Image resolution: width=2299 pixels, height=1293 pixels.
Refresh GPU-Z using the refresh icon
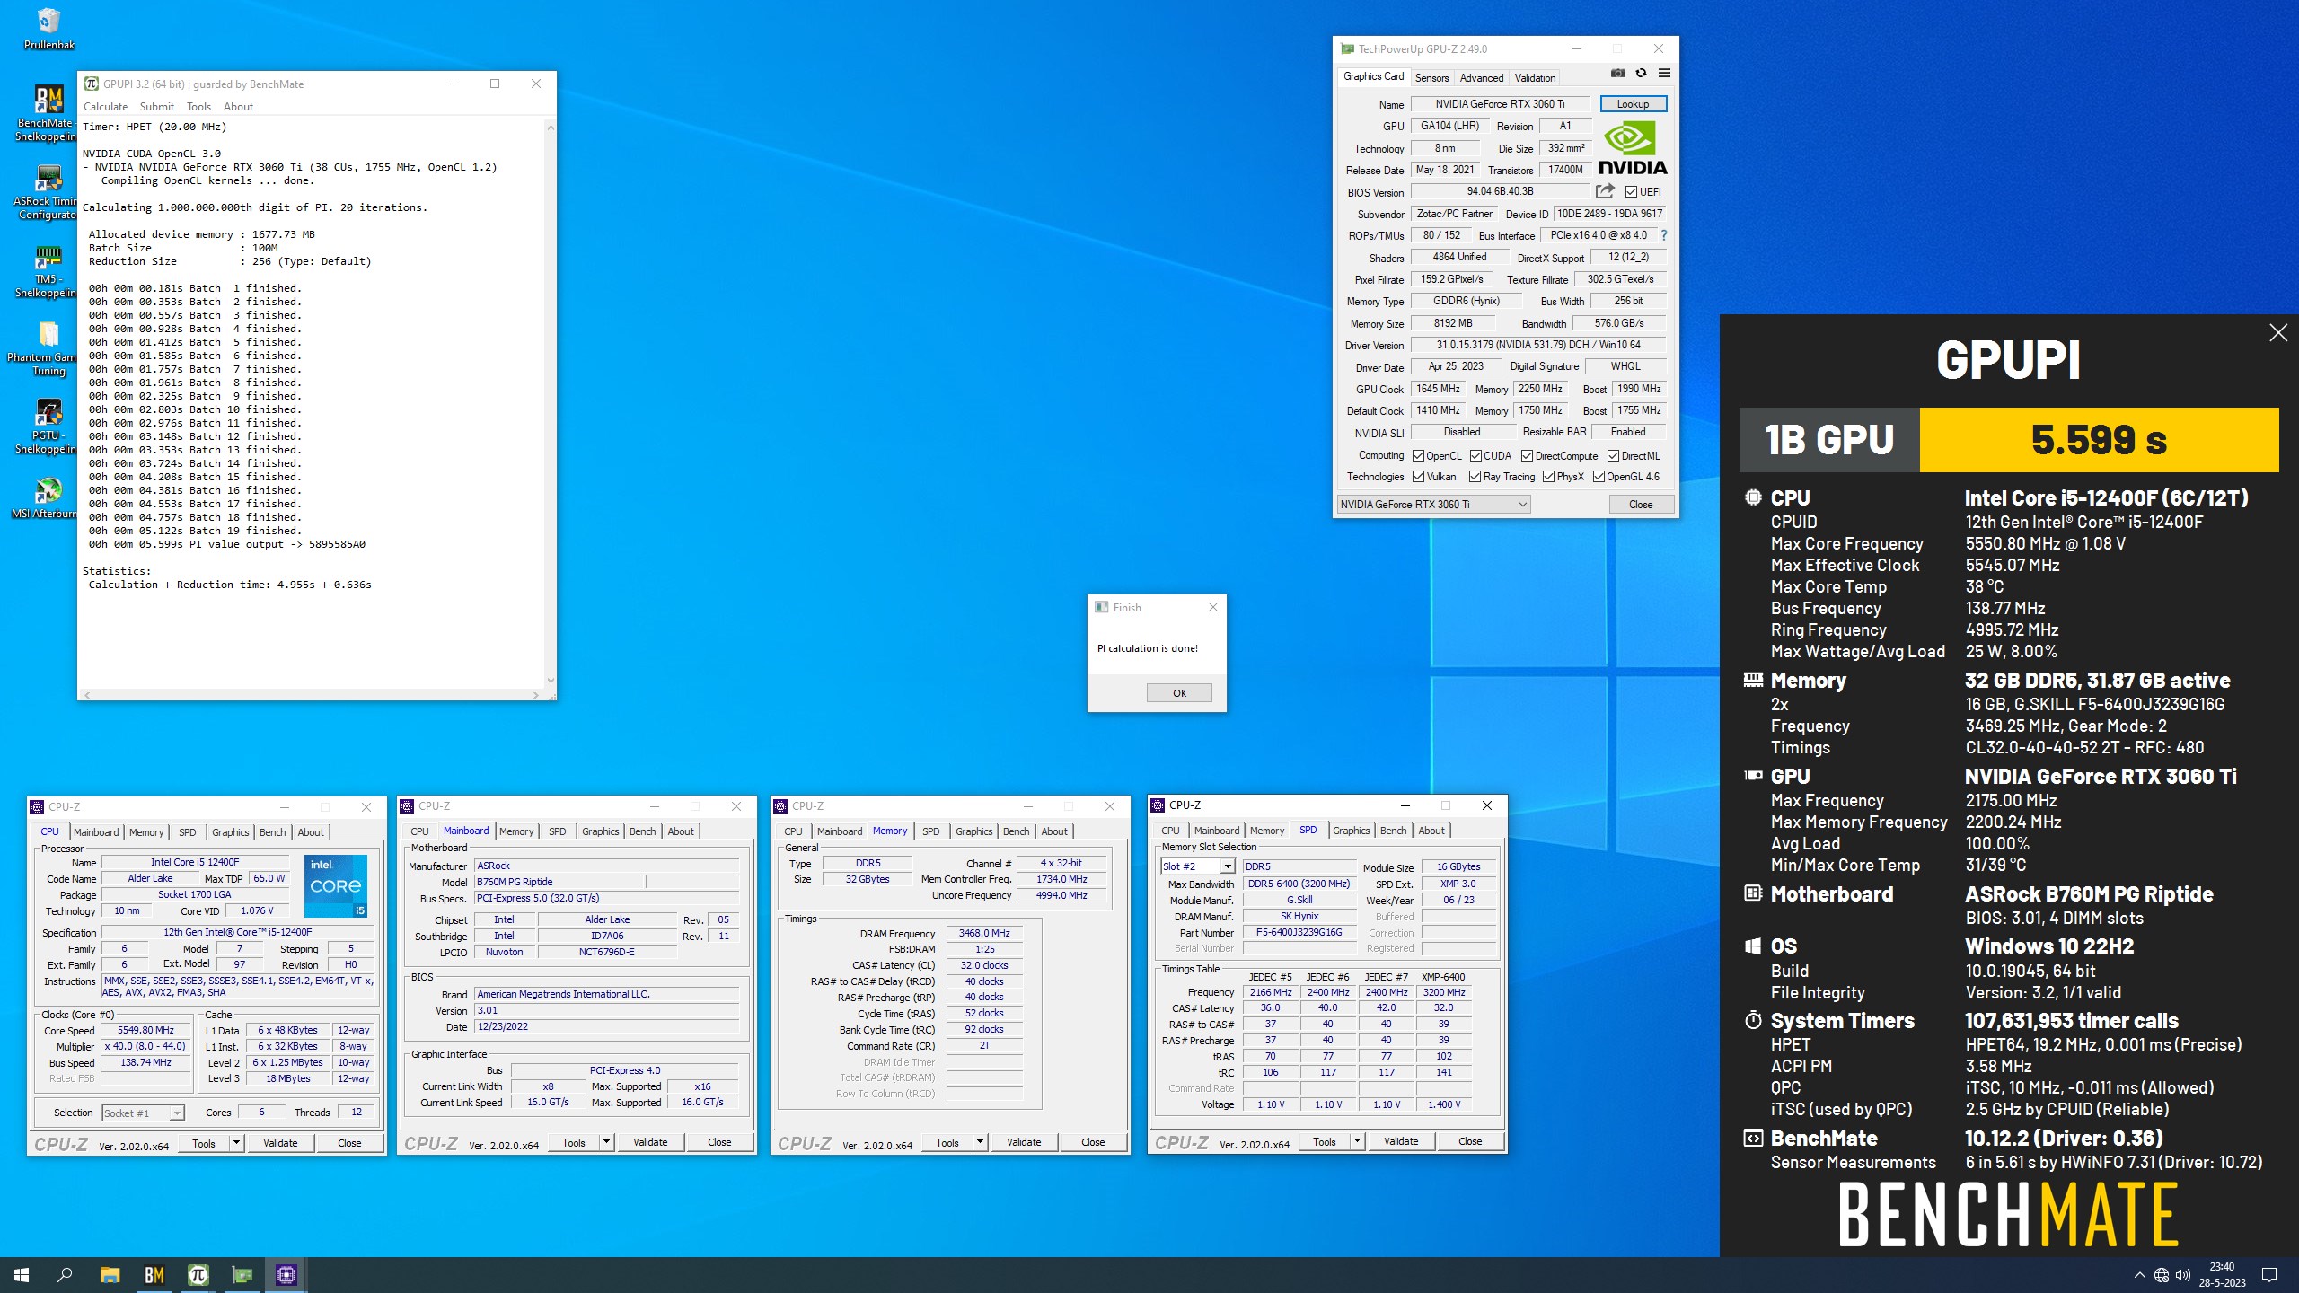(x=1641, y=73)
